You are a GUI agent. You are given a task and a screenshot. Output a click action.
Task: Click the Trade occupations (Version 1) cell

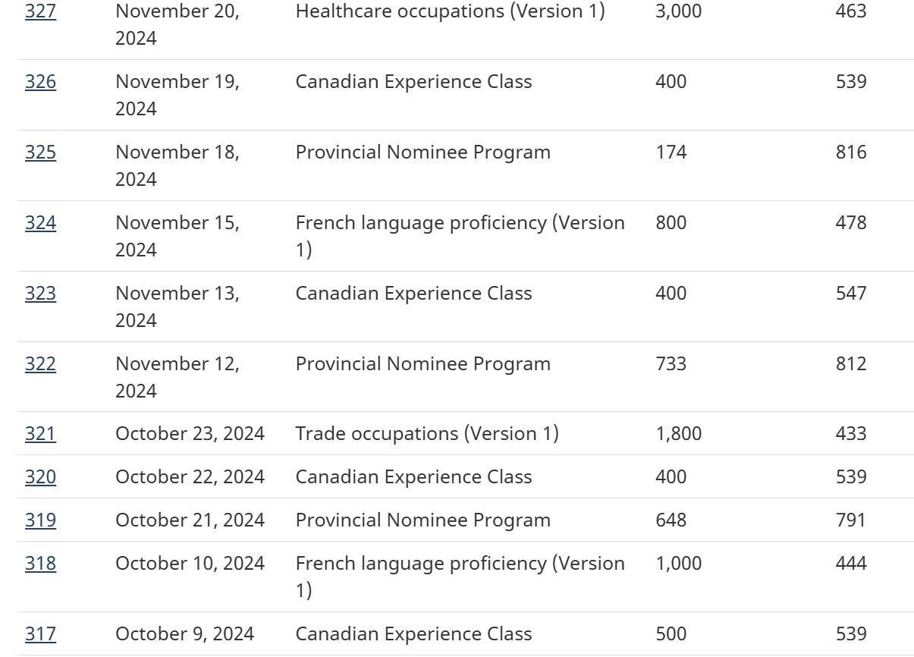point(427,434)
